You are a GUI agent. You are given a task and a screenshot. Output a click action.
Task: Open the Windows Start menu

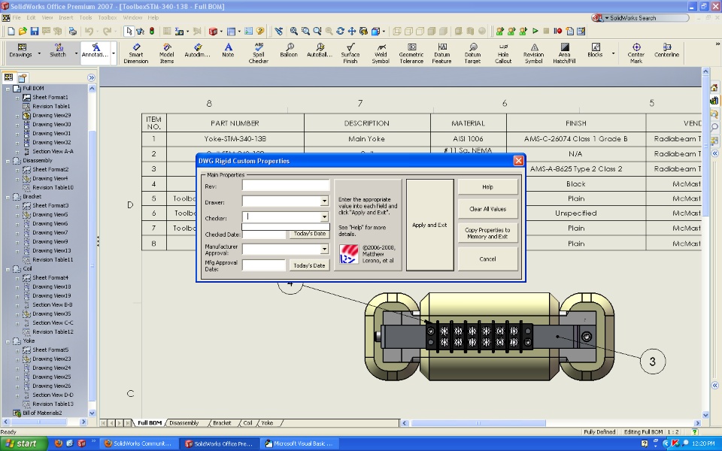[23, 443]
